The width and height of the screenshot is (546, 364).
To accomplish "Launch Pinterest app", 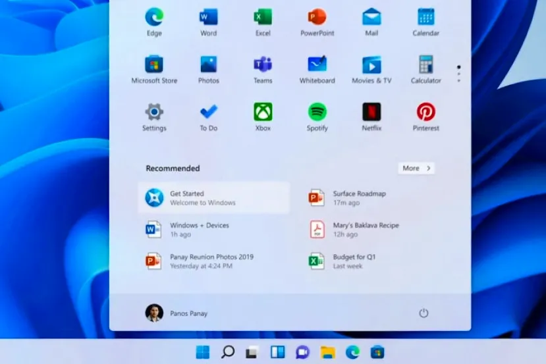I will point(426,117).
